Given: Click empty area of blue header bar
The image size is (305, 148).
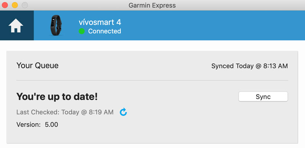Looking at the screenshot, I should coord(215,26).
